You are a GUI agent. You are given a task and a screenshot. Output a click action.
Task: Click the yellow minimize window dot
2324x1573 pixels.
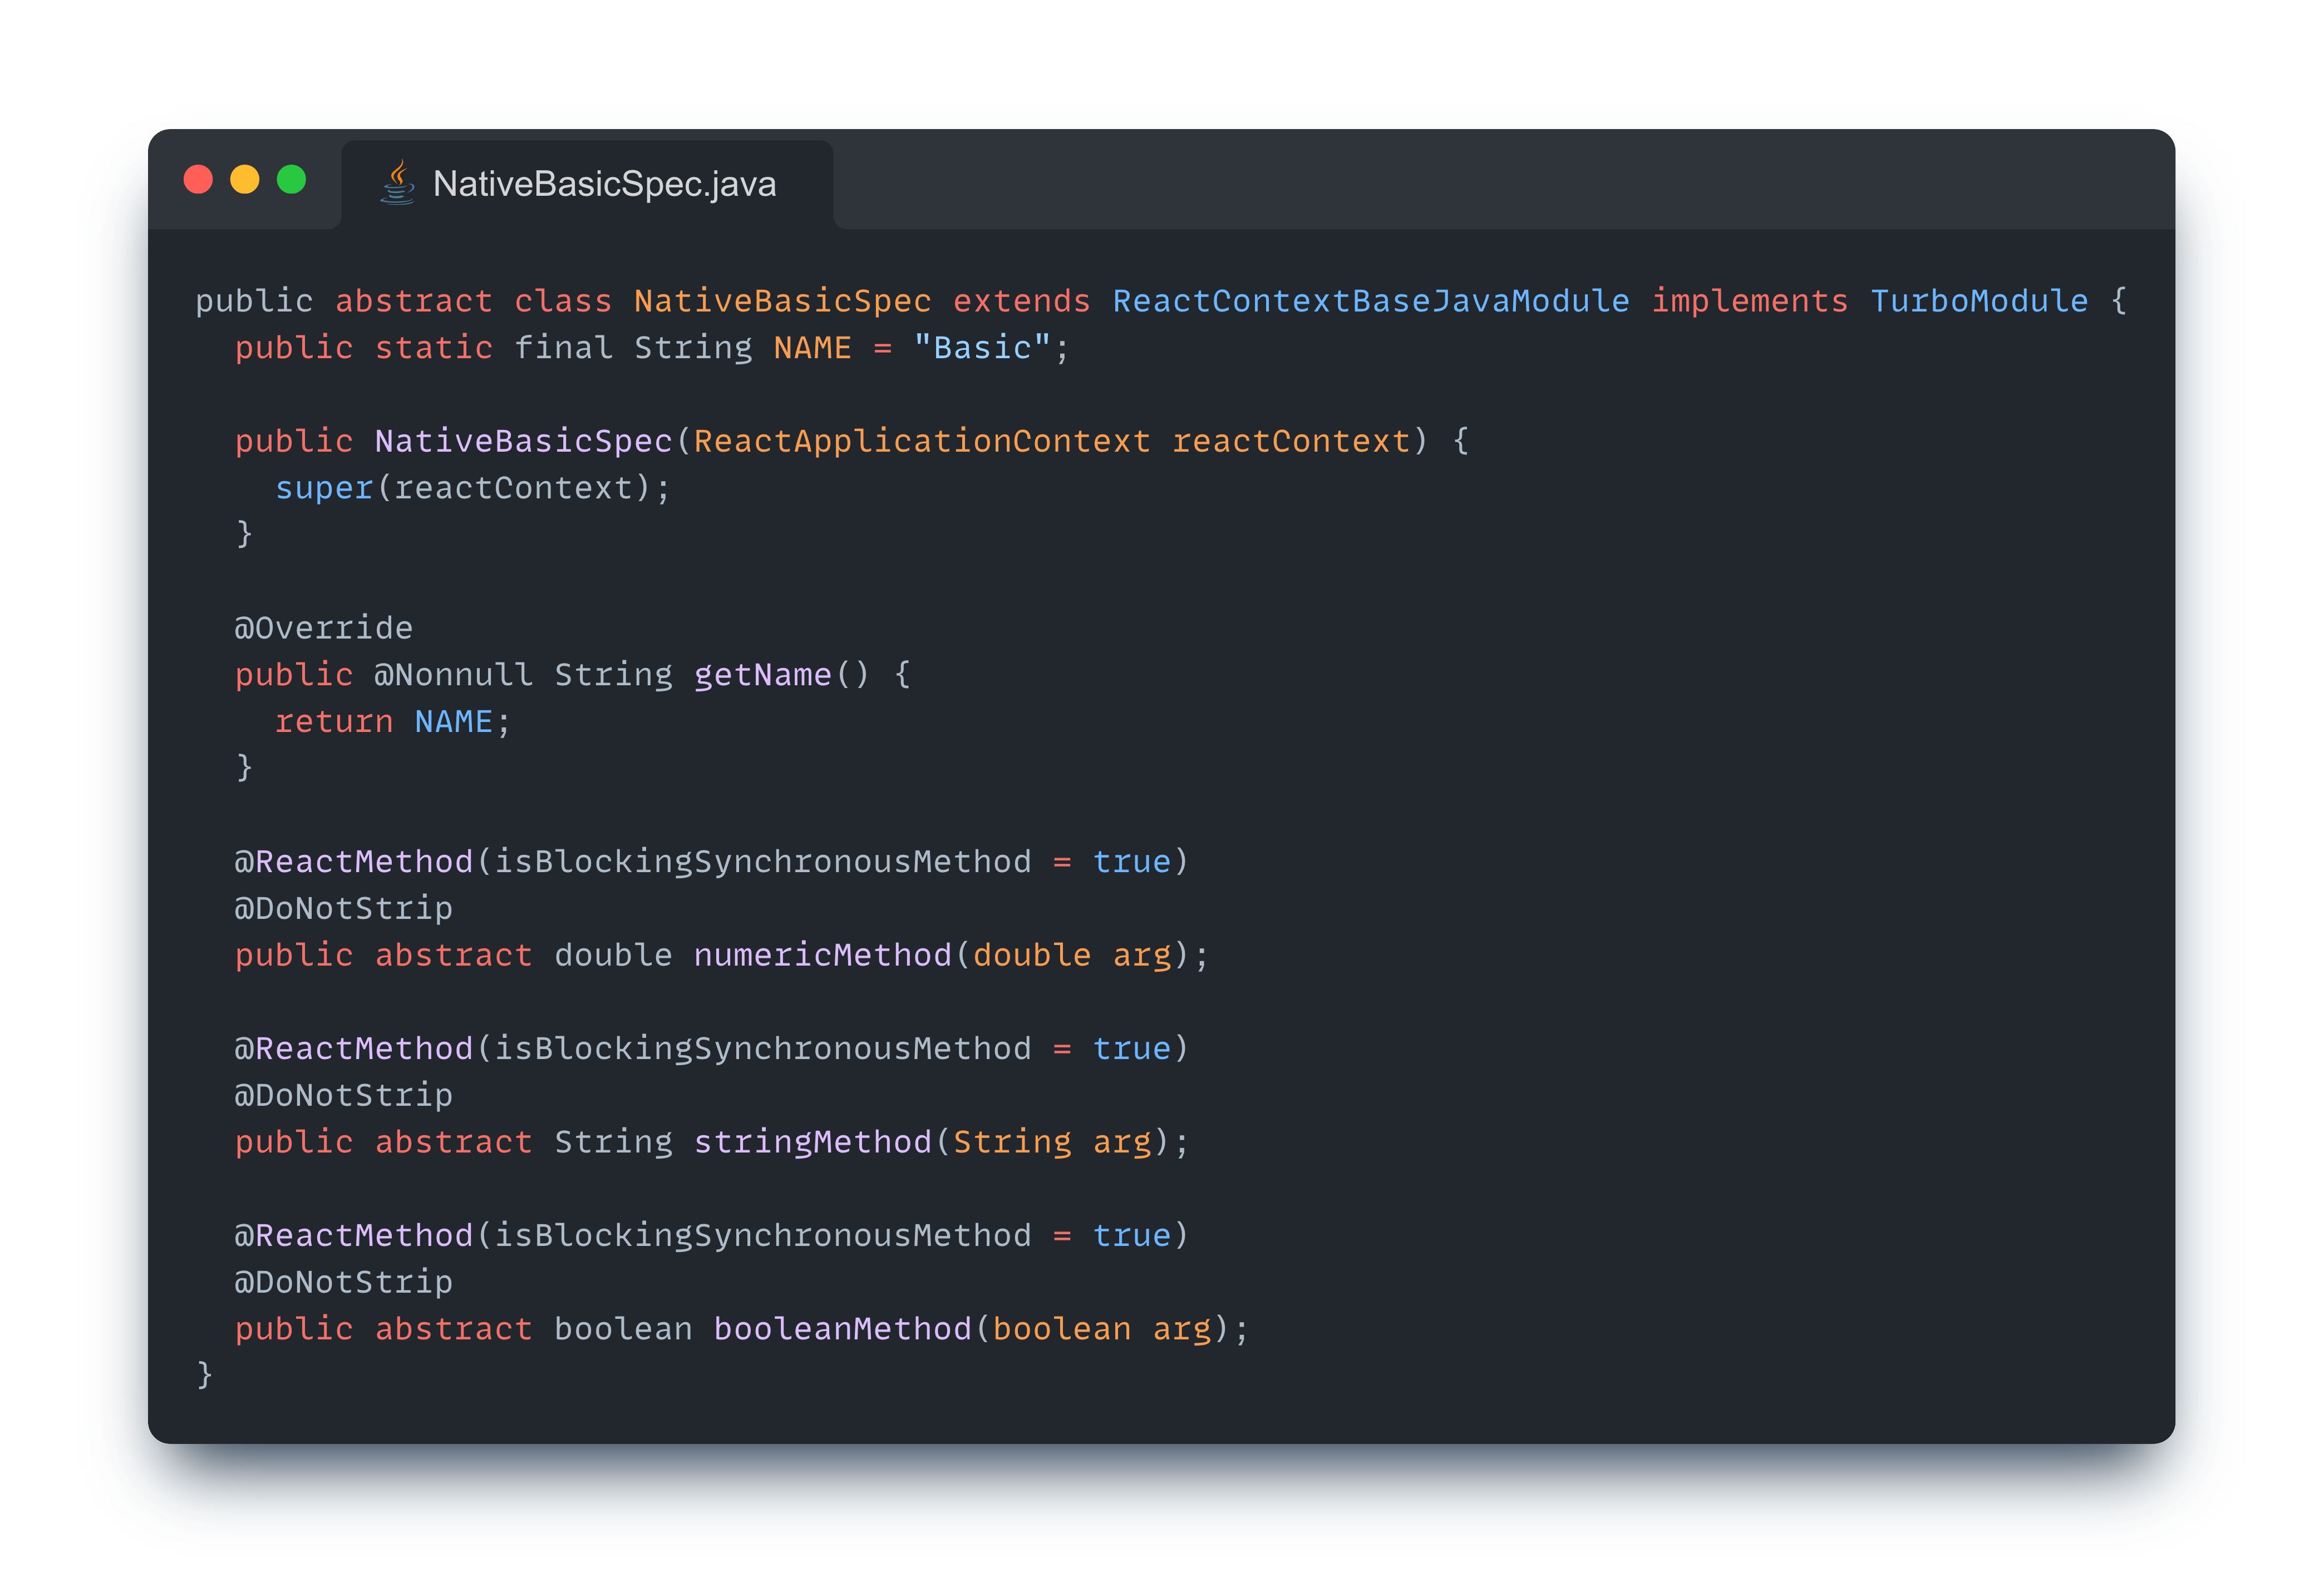pyautogui.click(x=245, y=180)
